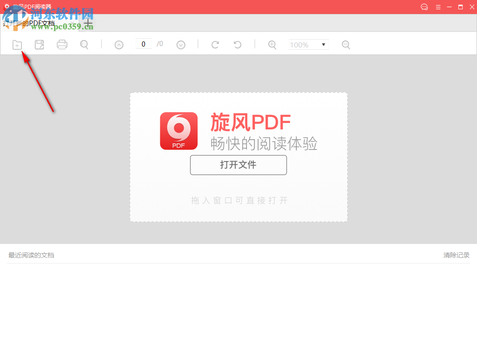Zoom in using the plus magnifier icon
Screen dimensions: 477x358
(x=273, y=44)
